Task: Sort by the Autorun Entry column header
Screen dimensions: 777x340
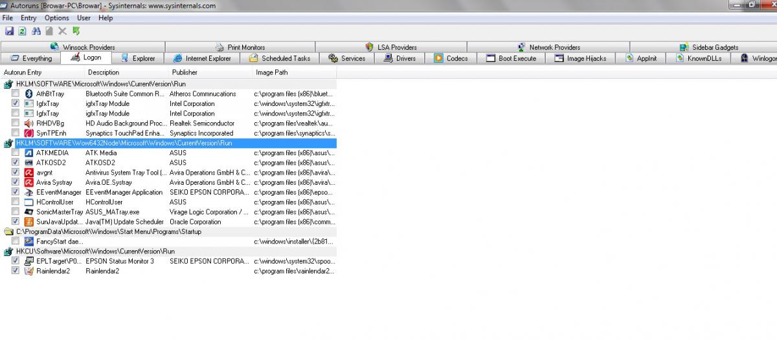Action: point(42,72)
